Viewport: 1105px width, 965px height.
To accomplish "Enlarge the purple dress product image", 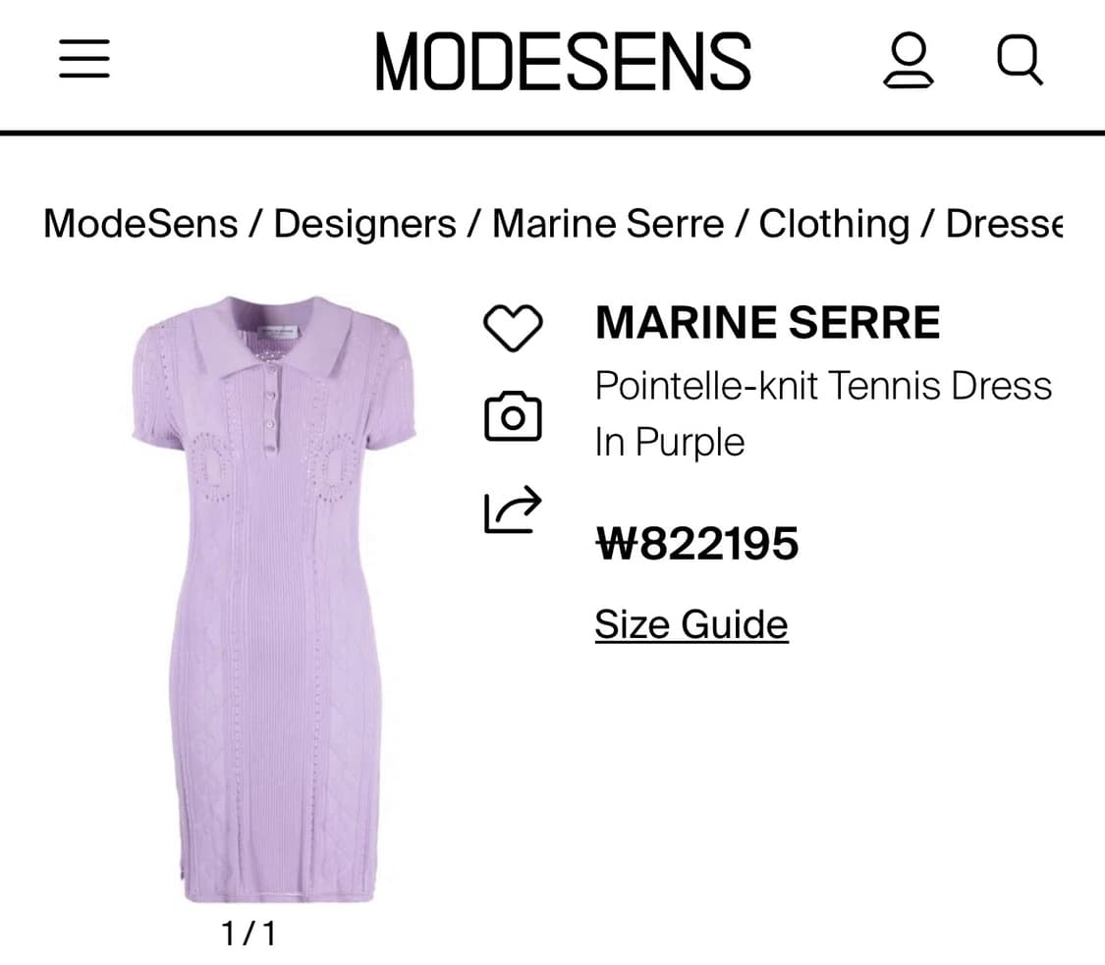I will (x=273, y=599).
